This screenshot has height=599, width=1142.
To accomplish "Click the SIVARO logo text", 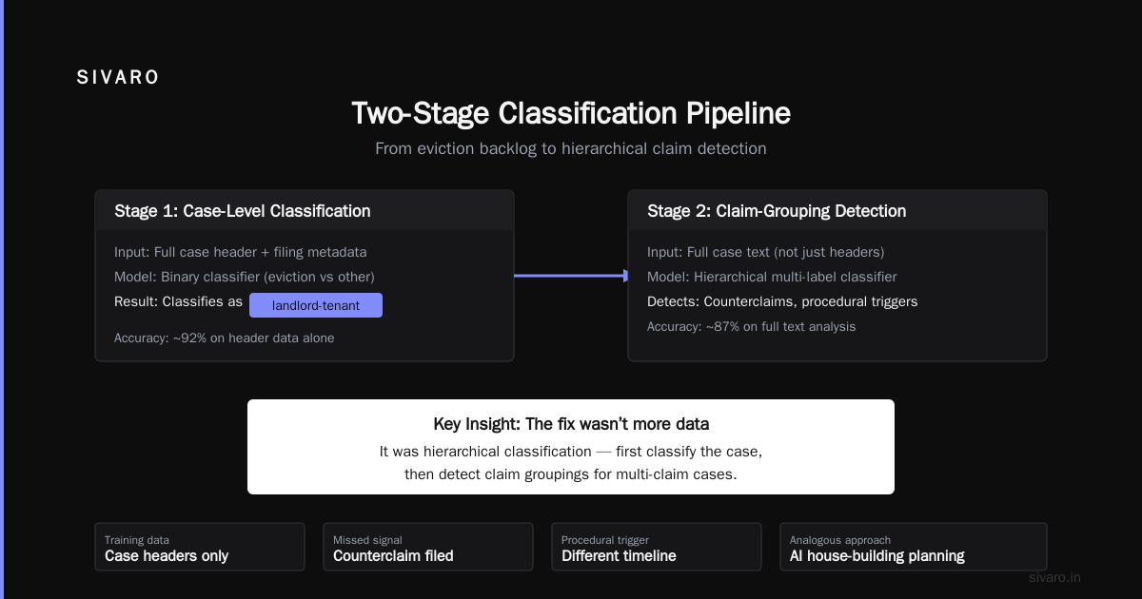I will coord(118,78).
